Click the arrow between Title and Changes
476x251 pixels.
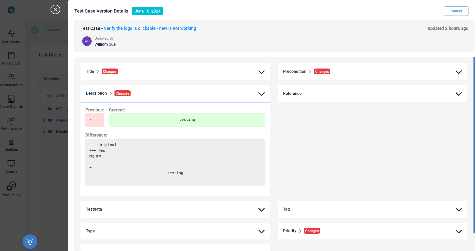(x=98, y=72)
